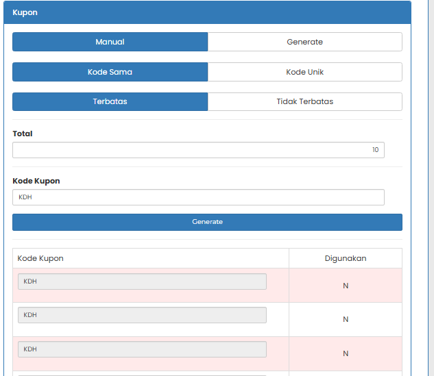Viewport: 434px width, 376px height.
Task: Switch to Tidak Terbatas option
Action: (304, 101)
